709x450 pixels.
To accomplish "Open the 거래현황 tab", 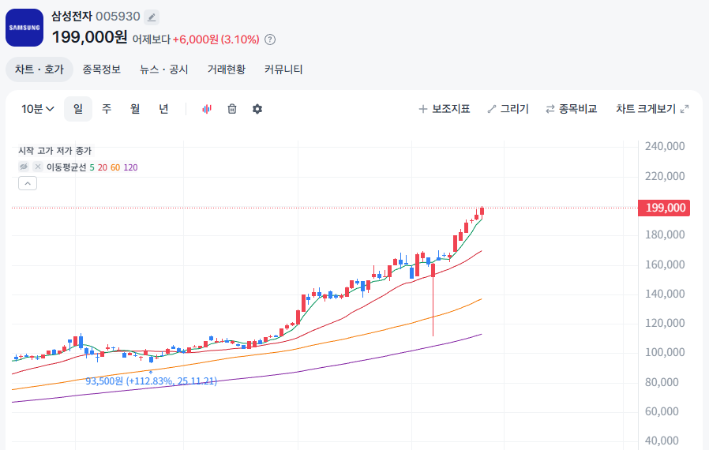I will [227, 69].
